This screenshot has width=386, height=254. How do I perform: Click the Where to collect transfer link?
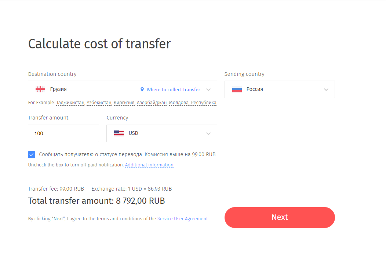point(173,89)
